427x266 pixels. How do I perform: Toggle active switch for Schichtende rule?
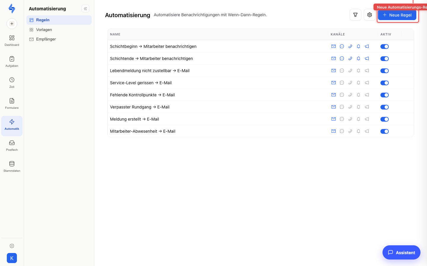[x=385, y=59]
